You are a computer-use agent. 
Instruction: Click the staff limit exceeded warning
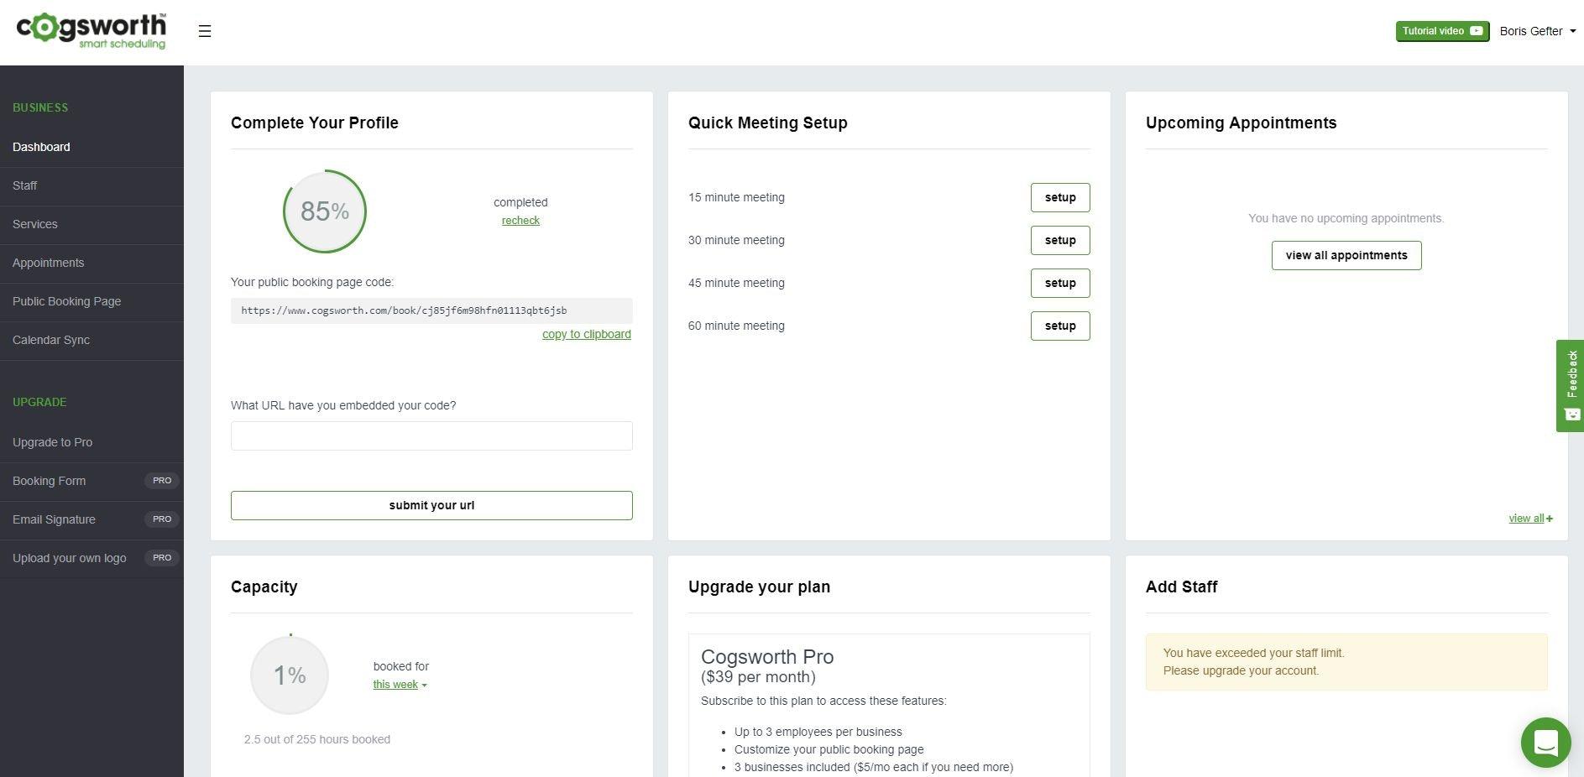click(1346, 662)
